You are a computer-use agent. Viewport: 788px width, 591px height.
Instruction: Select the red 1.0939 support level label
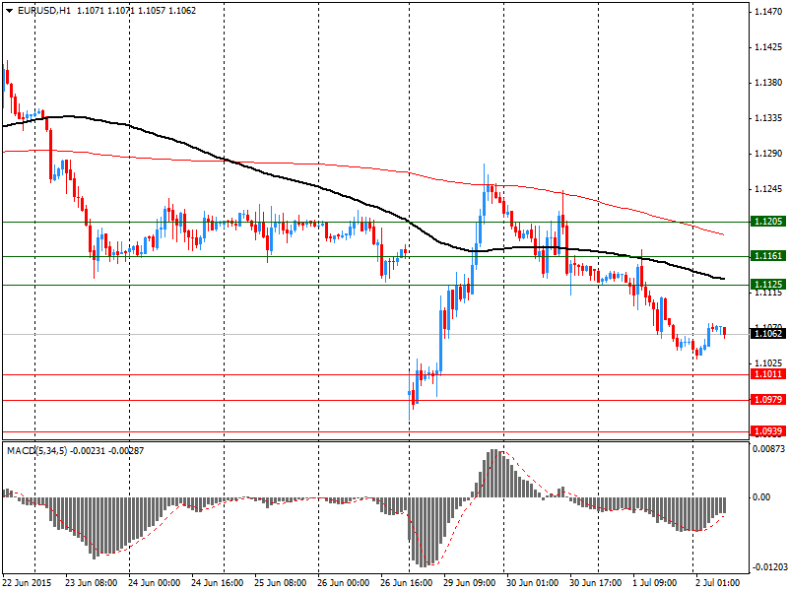click(768, 431)
